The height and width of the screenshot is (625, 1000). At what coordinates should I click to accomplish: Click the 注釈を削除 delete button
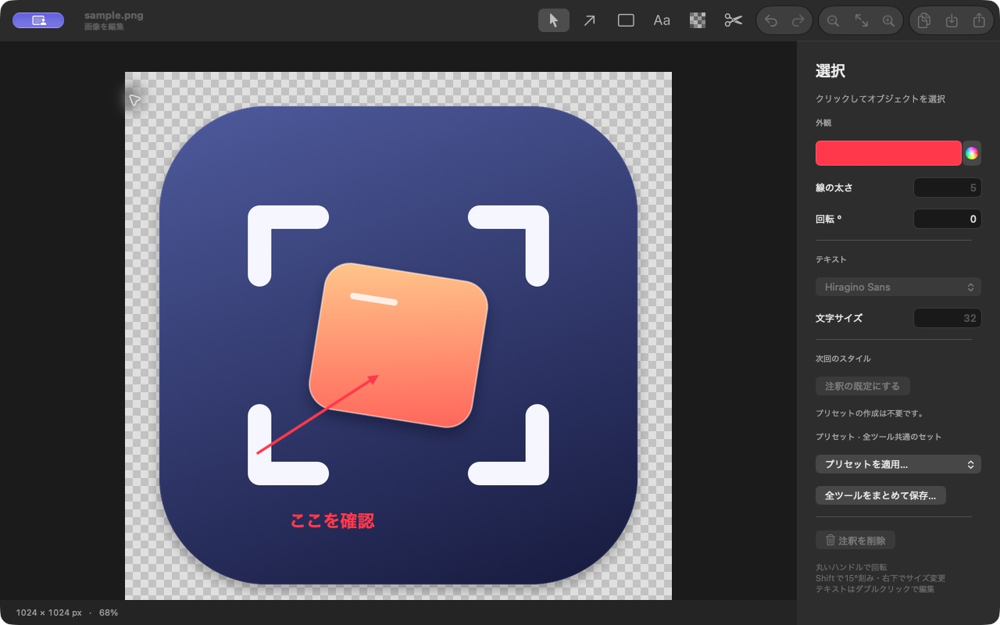point(855,541)
